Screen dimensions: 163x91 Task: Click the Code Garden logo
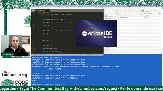15,83
